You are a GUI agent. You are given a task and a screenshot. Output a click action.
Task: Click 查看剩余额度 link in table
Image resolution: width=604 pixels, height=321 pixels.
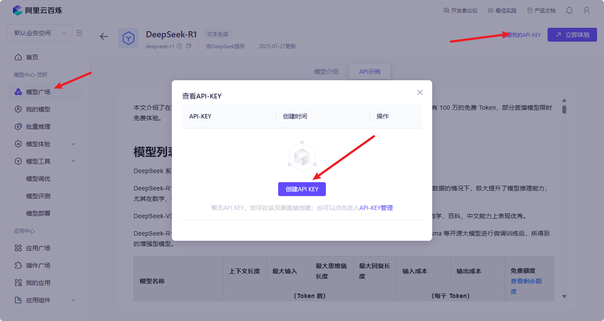click(x=526, y=286)
